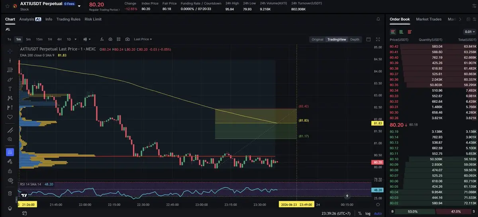Image resolution: width=478 pixels, height=217 pixels.
Task: Select the 5m timeframe
Action: [x=28, y=39]
